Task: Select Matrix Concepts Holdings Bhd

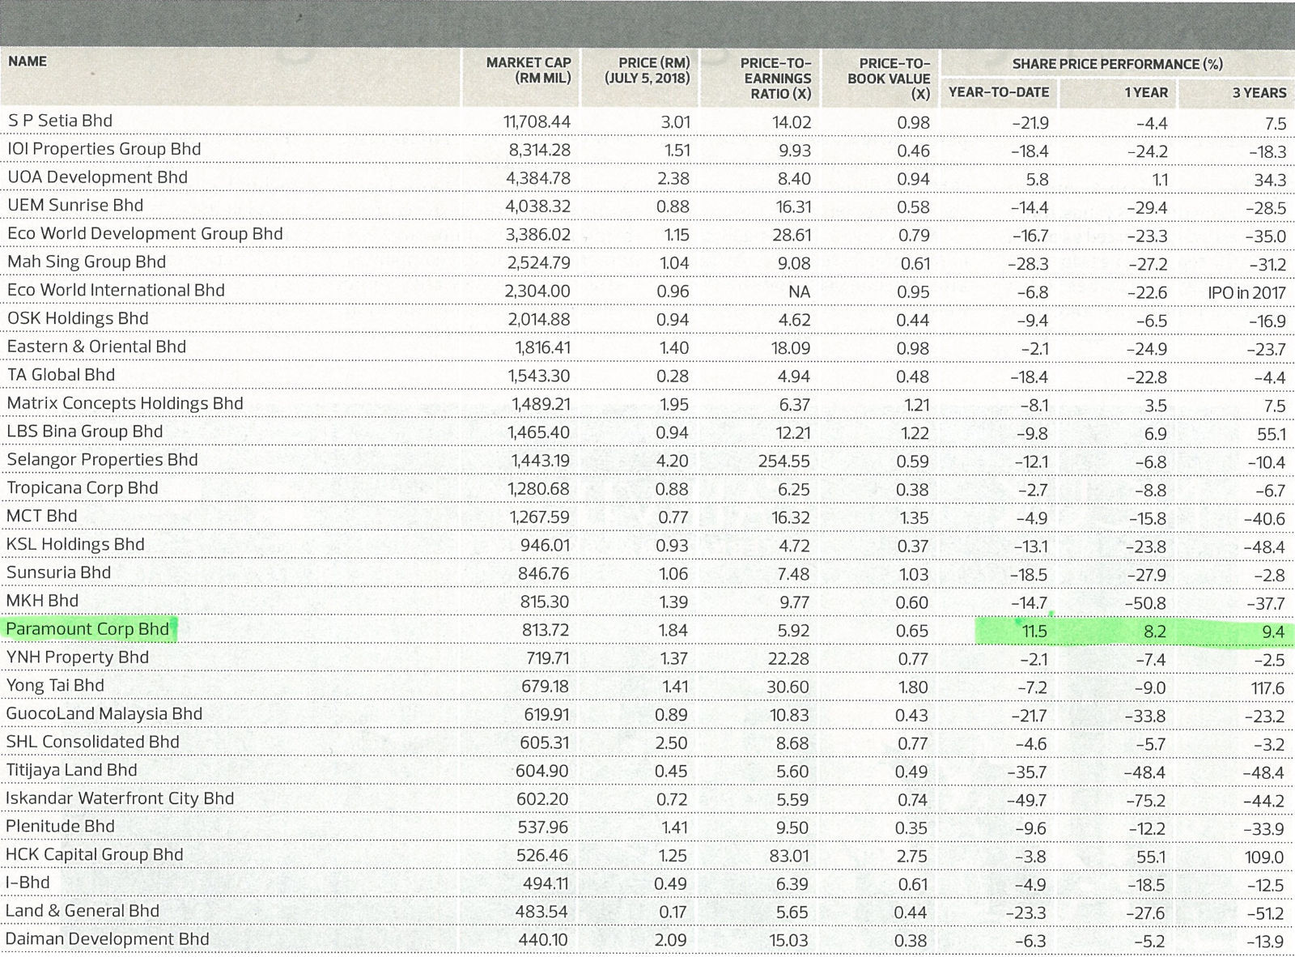Action: (x=125, y=403)
